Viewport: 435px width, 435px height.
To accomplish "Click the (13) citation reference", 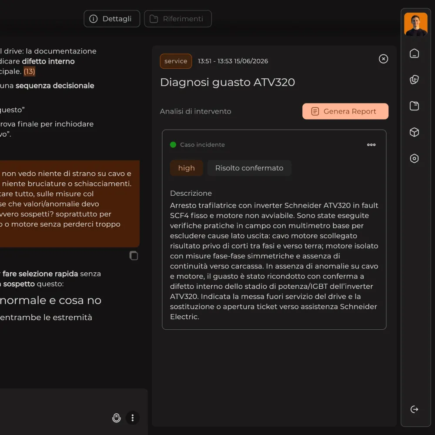I will click(x=29, y=71).
